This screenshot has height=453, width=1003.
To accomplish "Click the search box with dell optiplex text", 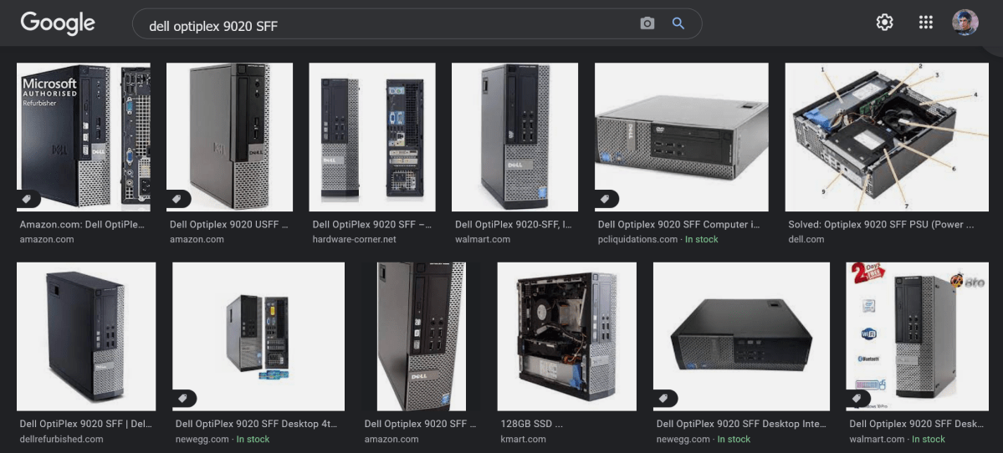I will [385, 25].
